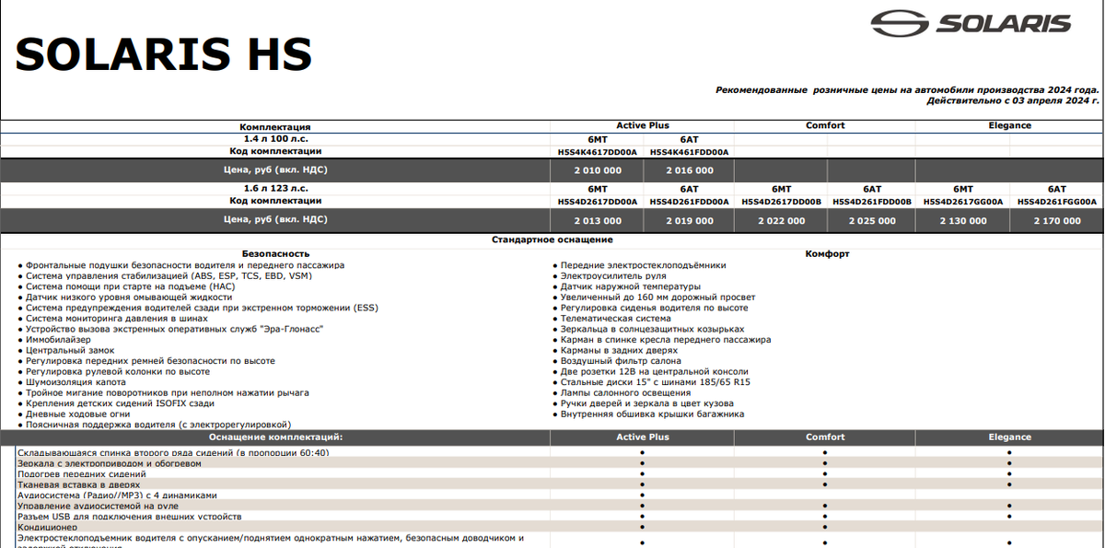Click trim code HSS4D261FDD00B
The image size is (1105, 548).
tap(872, 201)
